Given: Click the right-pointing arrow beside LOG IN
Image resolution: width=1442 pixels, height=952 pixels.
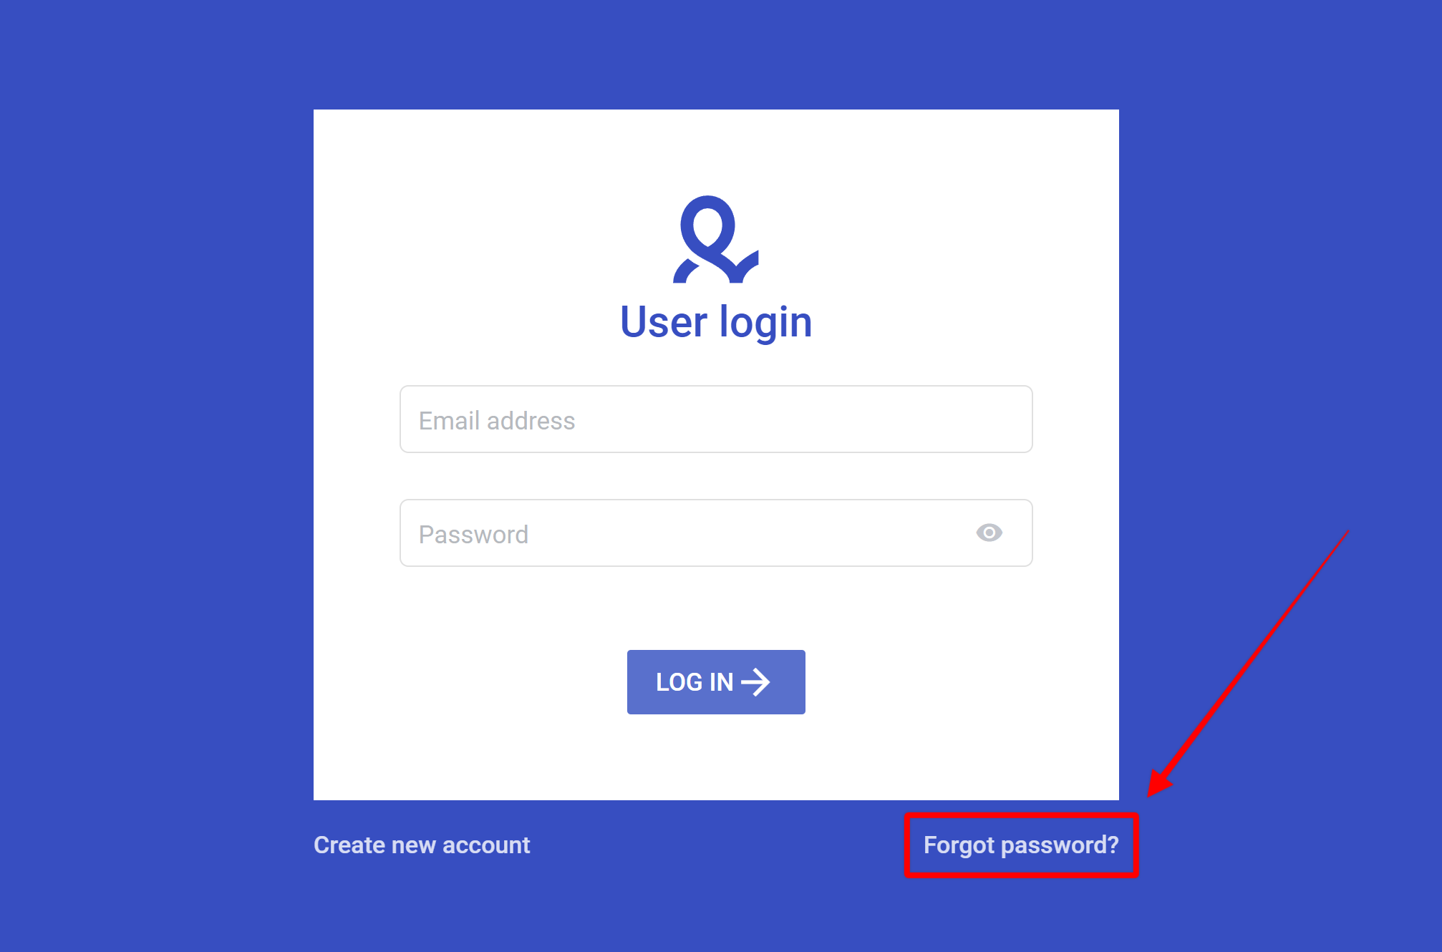Looking at the screenshot, I should (755, 682).
